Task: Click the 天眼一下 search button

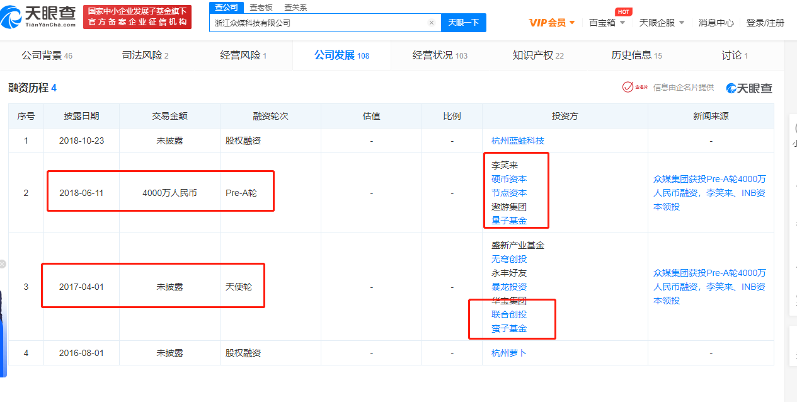Action: click(x=463, y=22)
